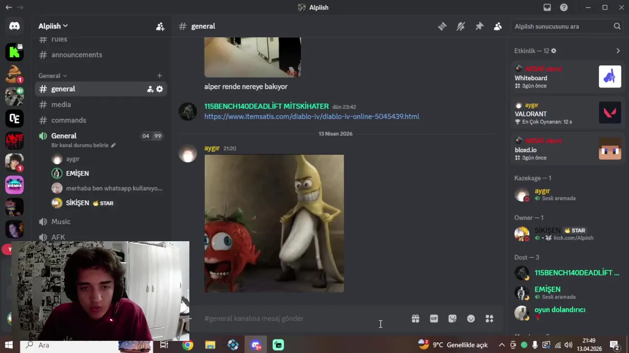Open 115BENCH140DEADLIFT MİTSKİHATER message author profile
Image resolution: width=629 pixels, height=353 pixels.
tap(266, 106)
